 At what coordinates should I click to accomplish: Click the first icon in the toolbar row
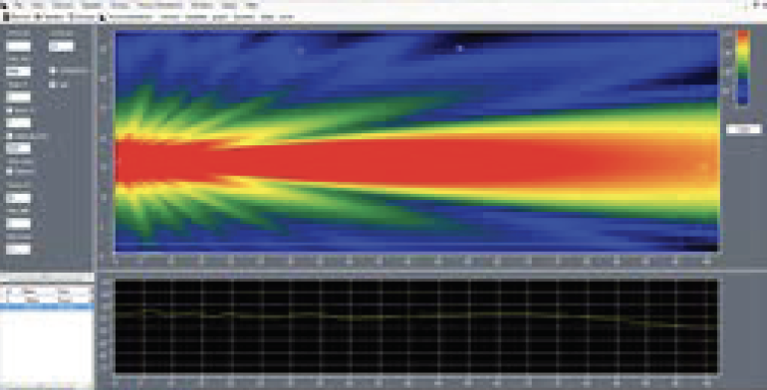(x=5, y=17)
